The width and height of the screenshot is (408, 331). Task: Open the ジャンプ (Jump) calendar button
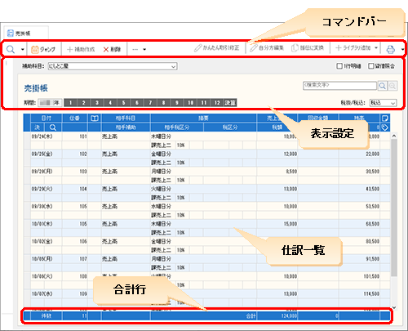pyautogui.click(x=43, y=49)
